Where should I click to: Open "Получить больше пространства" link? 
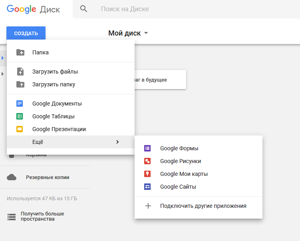click(42, 216)
